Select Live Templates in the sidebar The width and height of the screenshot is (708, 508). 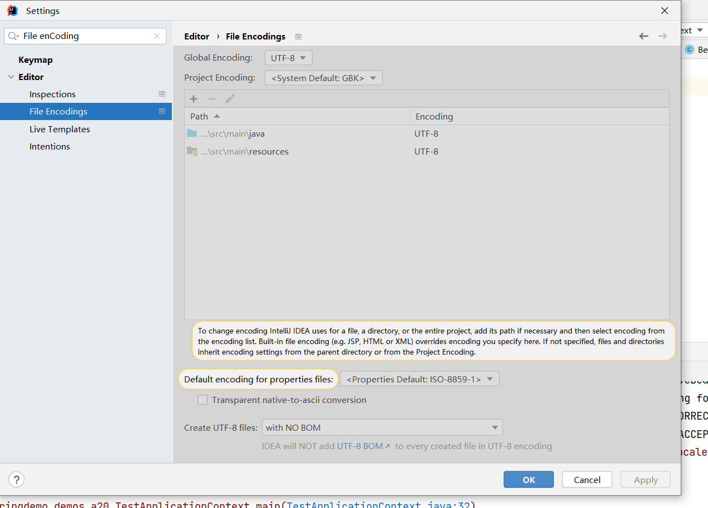(x=60, y=129)
